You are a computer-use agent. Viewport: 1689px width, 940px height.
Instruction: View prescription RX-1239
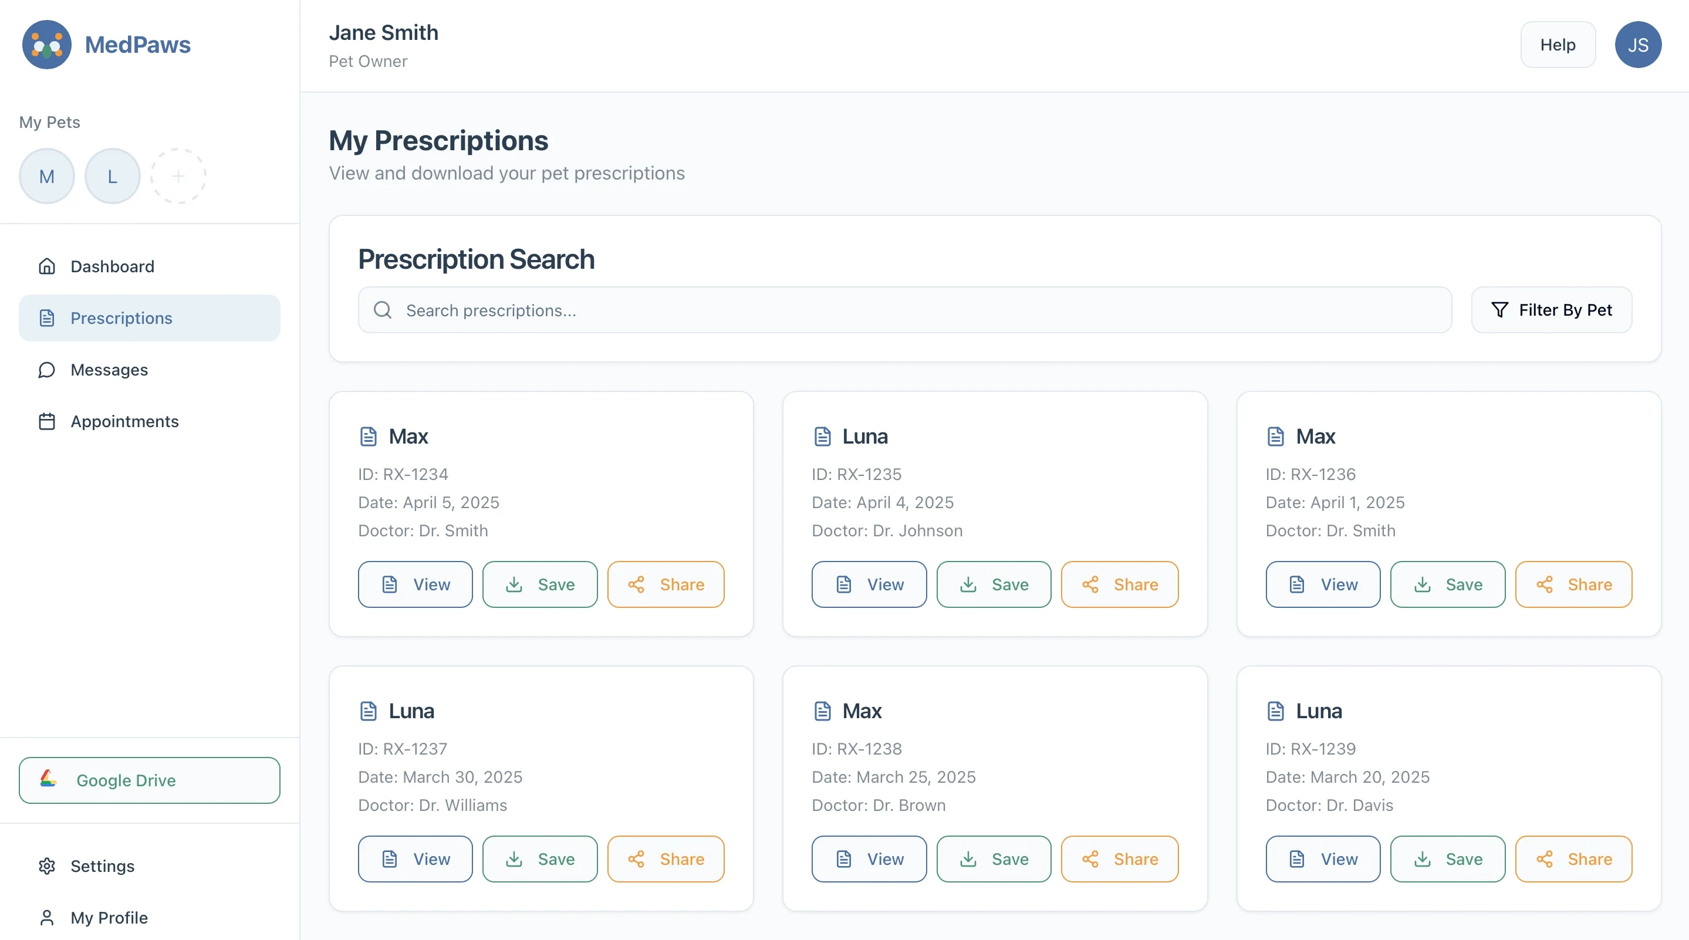(x=1322, y=858)
